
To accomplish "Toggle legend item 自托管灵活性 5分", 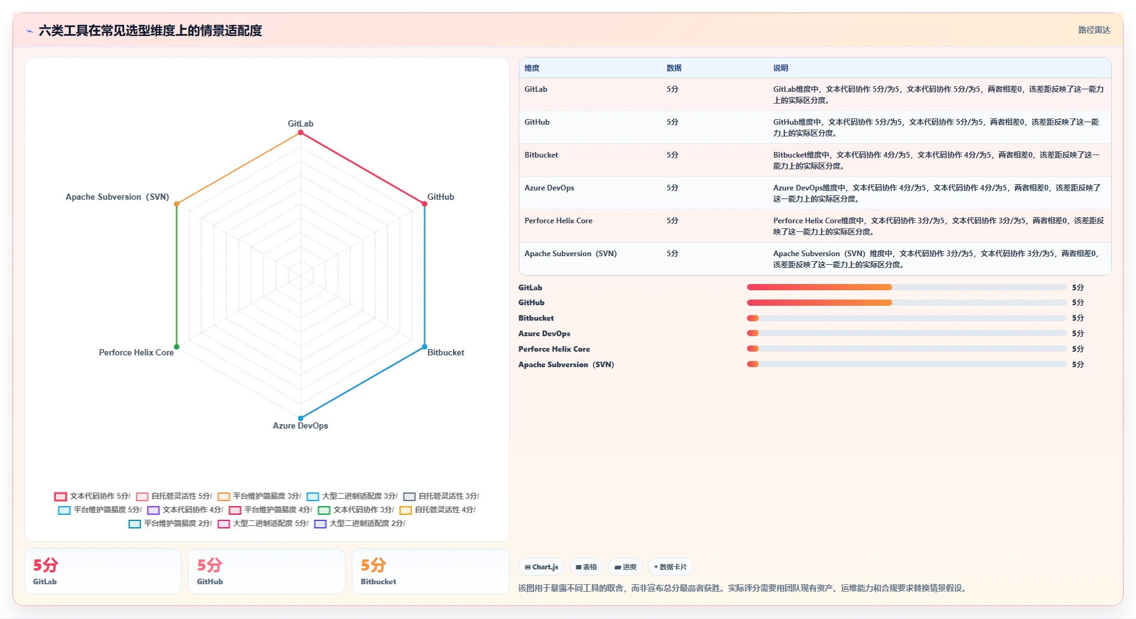I will [174, 496].
